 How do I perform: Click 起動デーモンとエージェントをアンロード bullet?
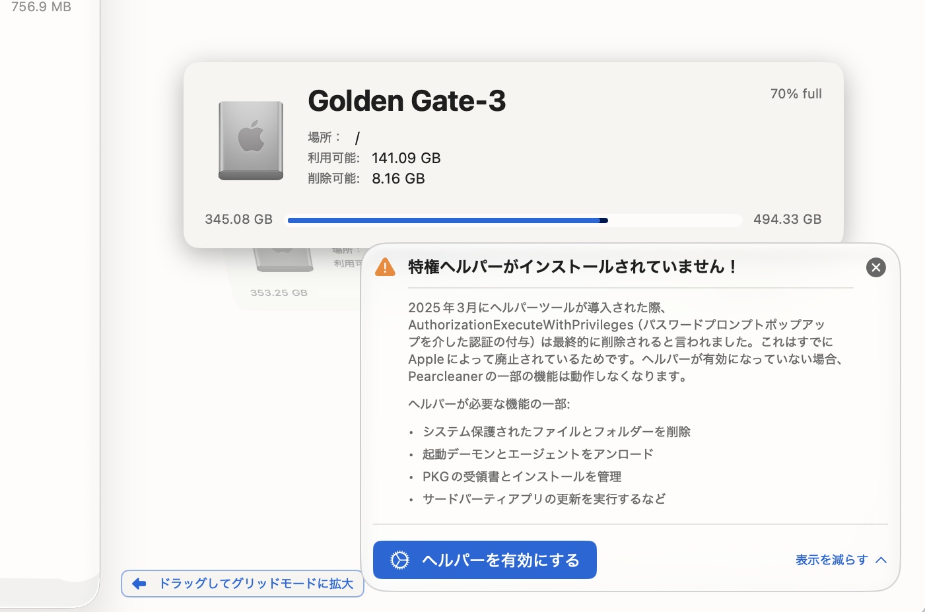pos(538,454)
